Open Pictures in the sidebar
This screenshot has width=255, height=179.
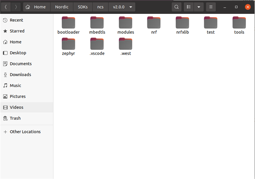[x=27, y=96]
